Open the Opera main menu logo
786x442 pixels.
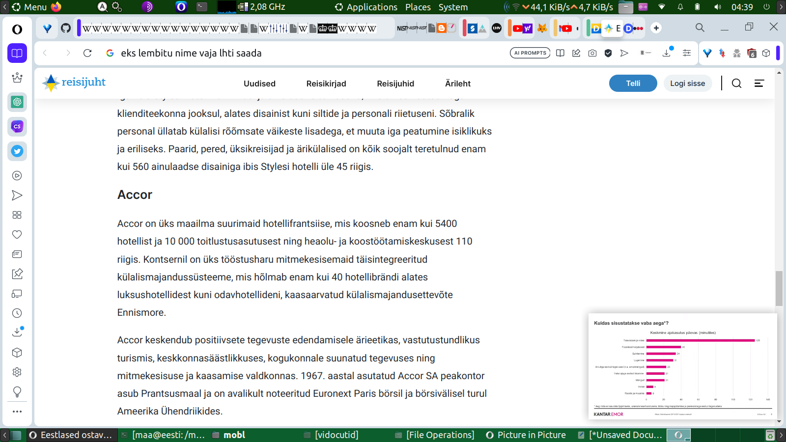pyautogui.click(x=17, y=29)
